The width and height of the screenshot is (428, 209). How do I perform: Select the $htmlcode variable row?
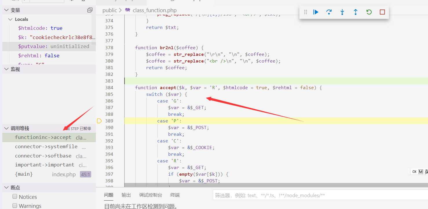point(49,28)
